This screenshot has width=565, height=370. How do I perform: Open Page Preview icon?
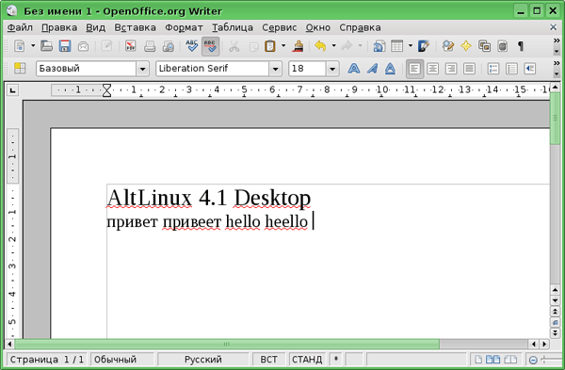169,46
